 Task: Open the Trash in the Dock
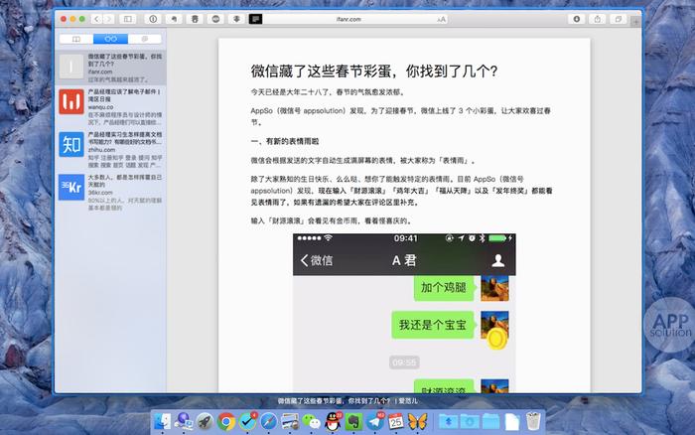(533, 422)
